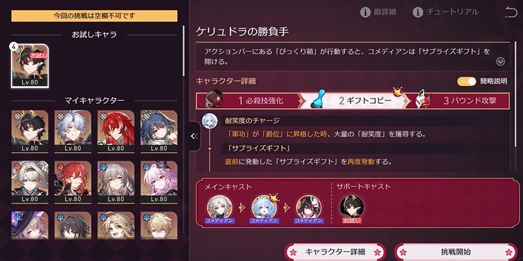Switch to the 1 必殺技強化 tab
This screenshot has width=523, height=261.
click(x=250, y=101)
